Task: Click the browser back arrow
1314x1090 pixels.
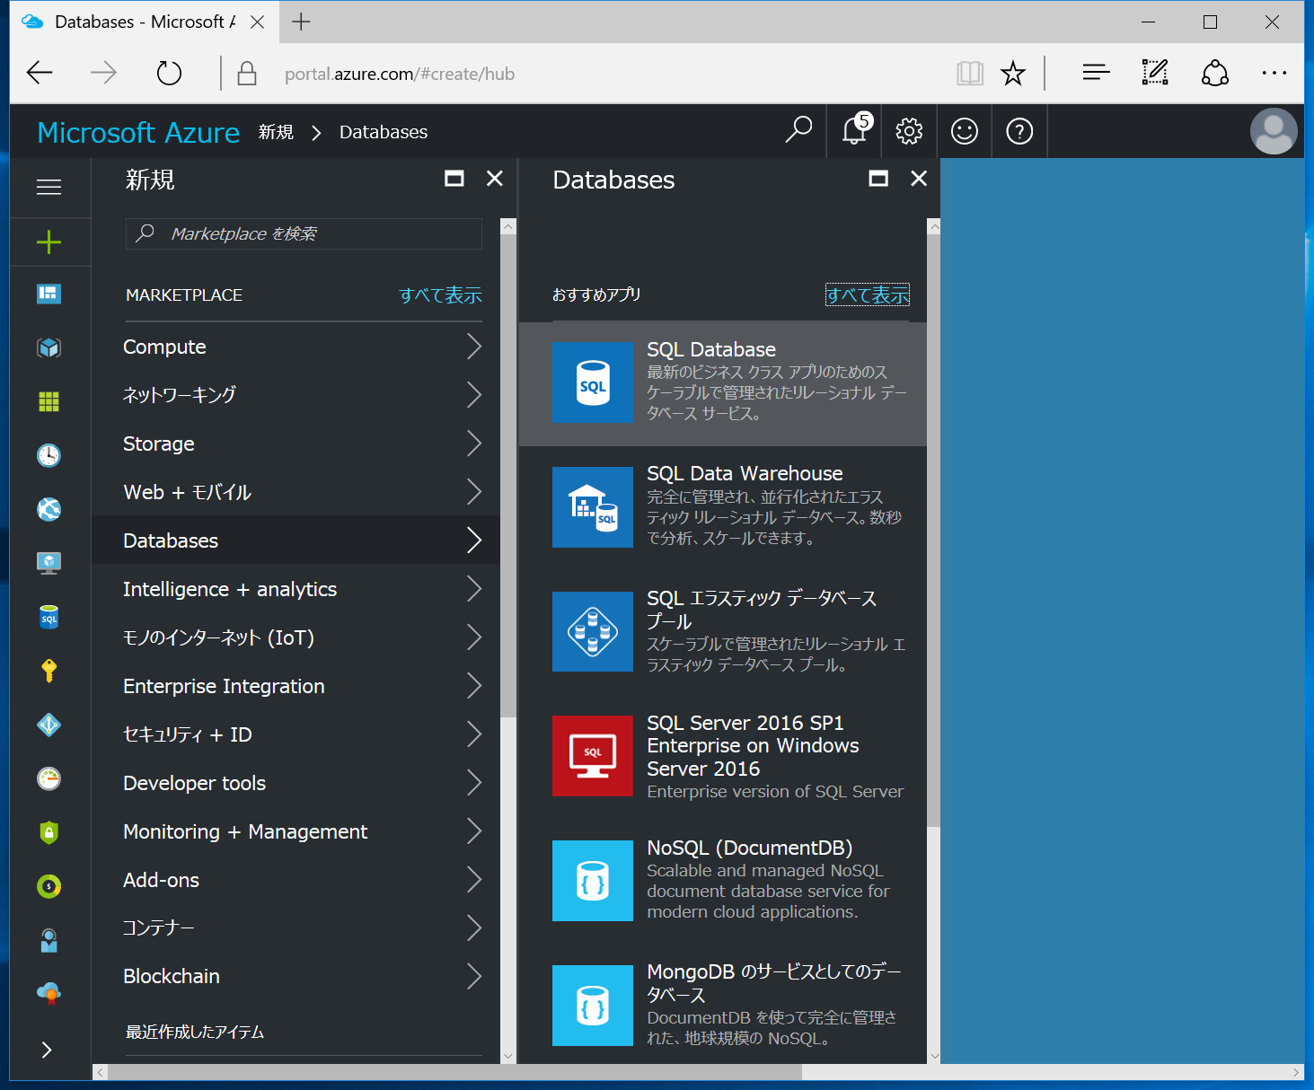Action: coord(40,73)
